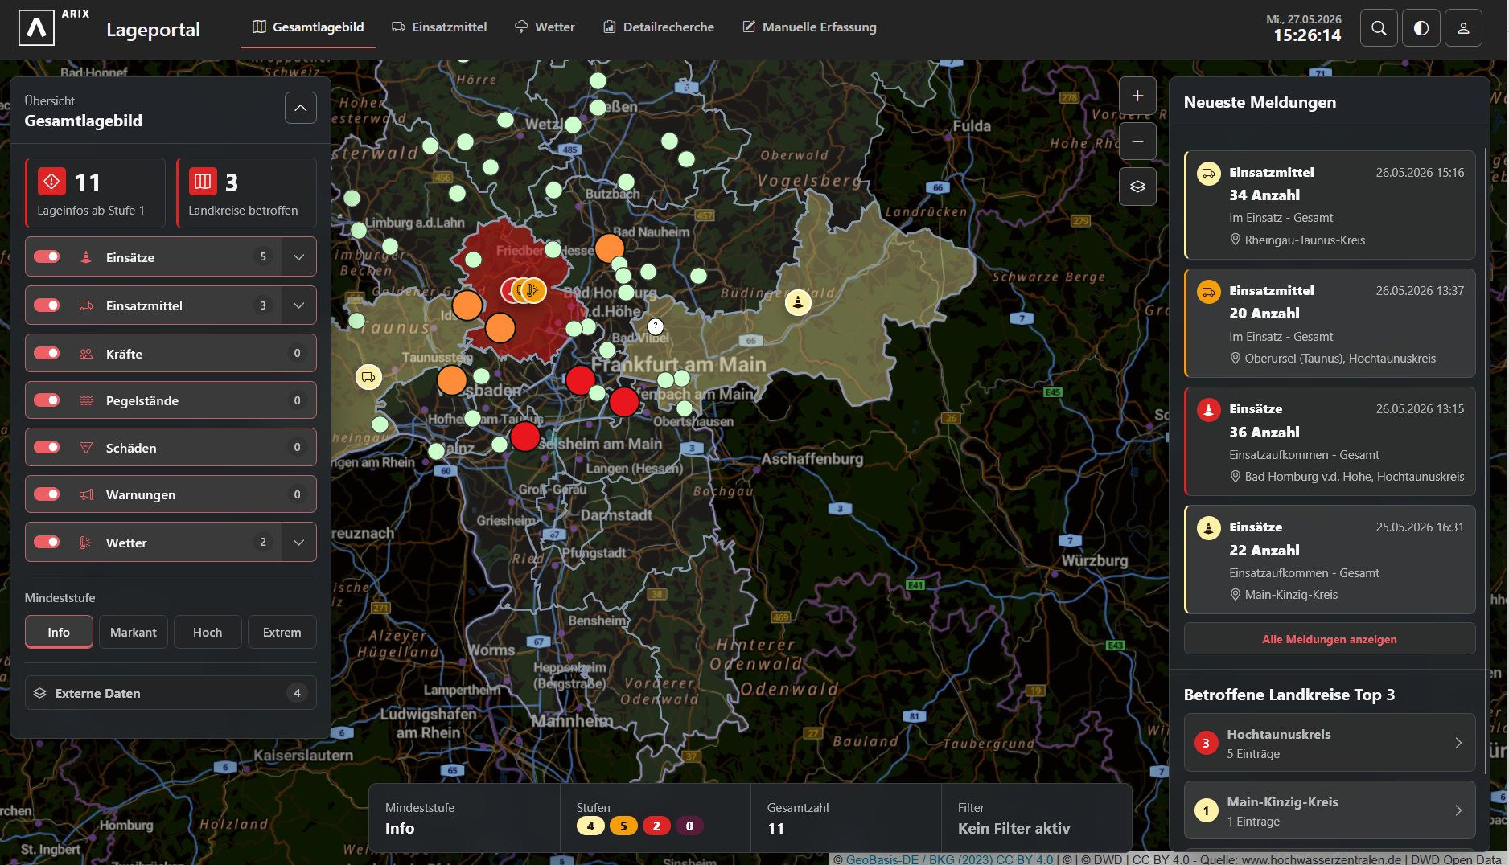This screenshot has width=1509, height=865.
Task: Expand the Wetter category chevron
Action: tap(299, 543)
